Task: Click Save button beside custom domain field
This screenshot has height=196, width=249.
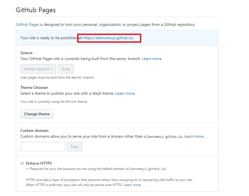Action: tap(74, 147)
